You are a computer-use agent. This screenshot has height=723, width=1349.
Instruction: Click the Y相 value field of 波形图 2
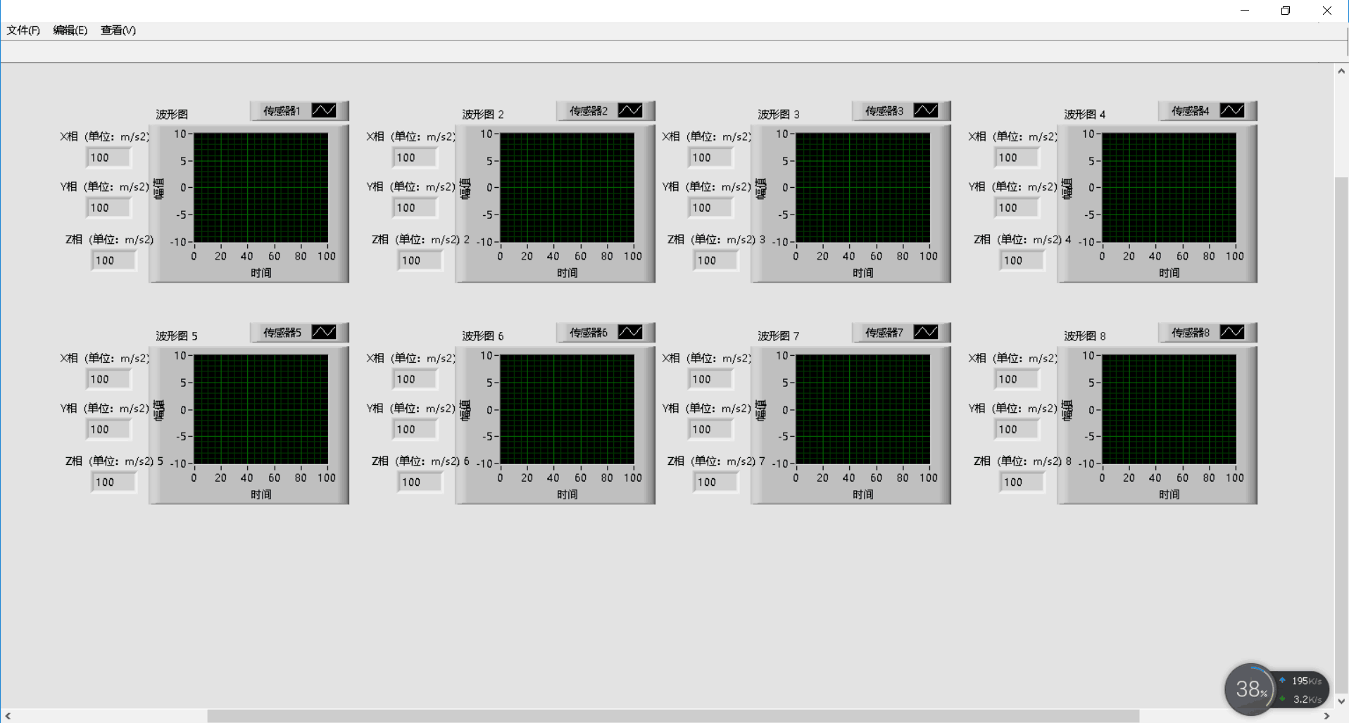click(x=415, y=207)
